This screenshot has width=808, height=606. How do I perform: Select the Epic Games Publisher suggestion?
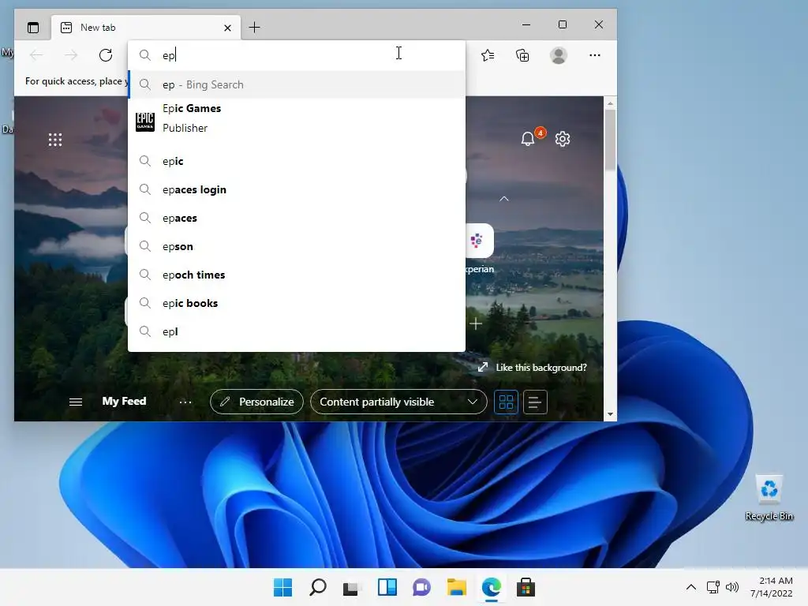(297, 118)
